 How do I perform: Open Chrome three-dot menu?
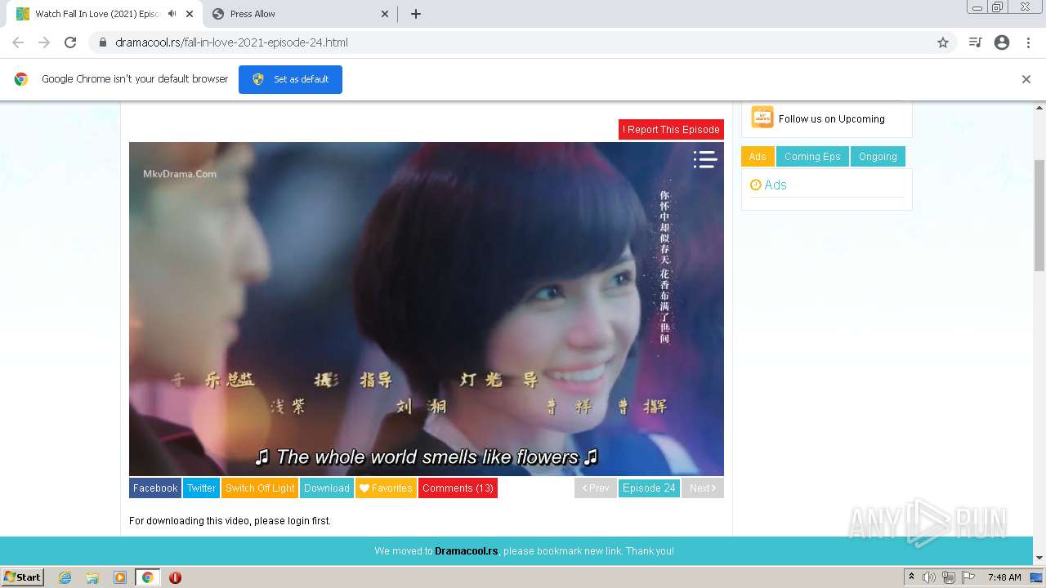pos(1028,42)
